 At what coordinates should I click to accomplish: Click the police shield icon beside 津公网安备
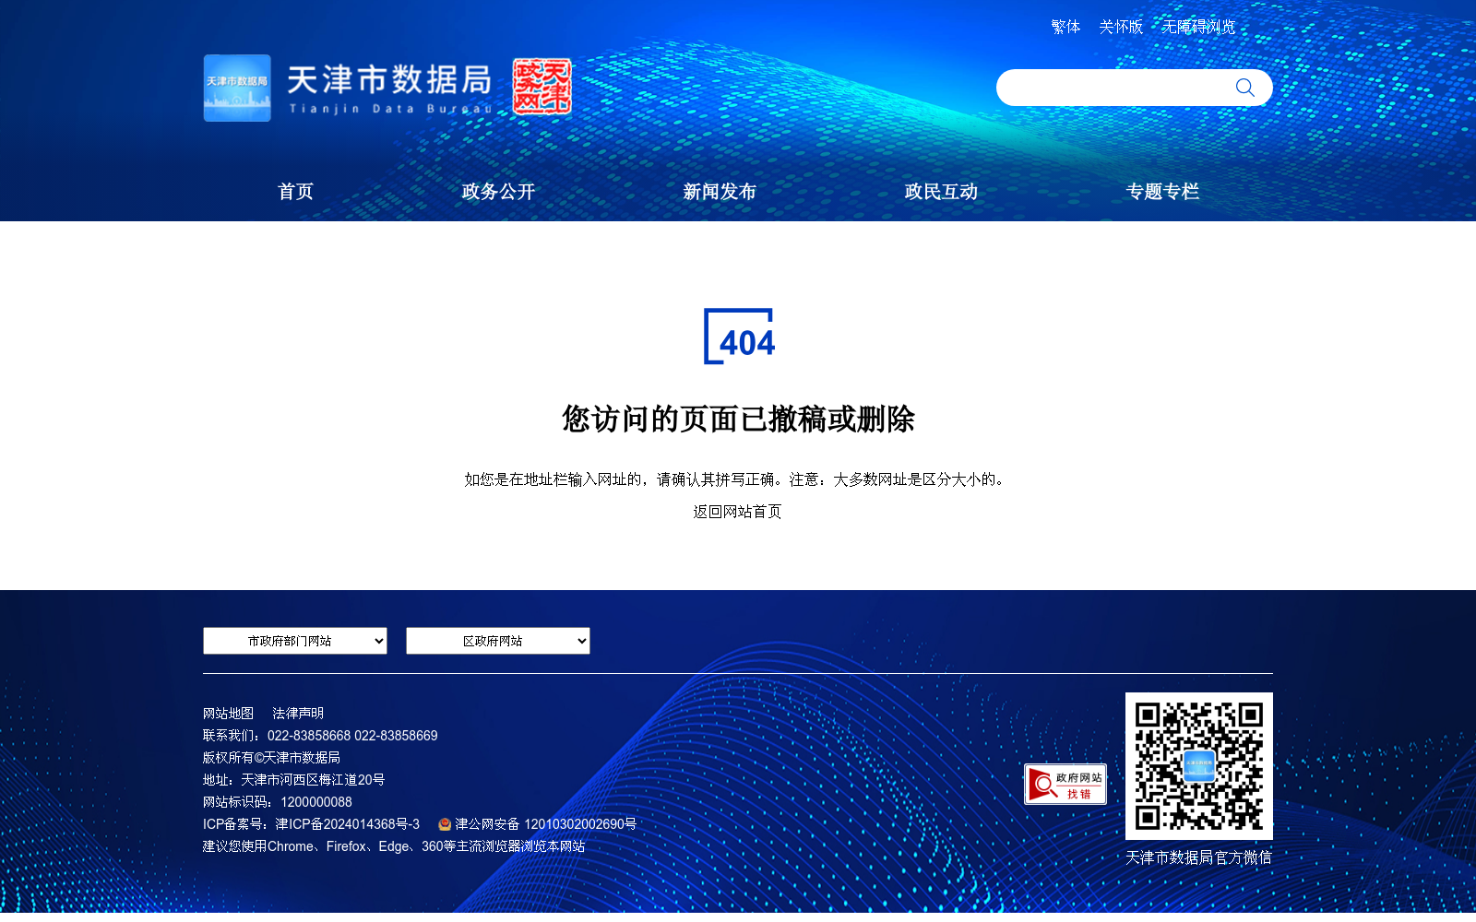point(445,824)
